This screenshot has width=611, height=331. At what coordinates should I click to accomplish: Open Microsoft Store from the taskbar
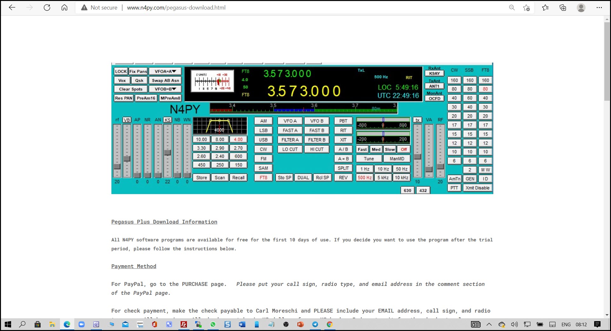pos(37,324)
